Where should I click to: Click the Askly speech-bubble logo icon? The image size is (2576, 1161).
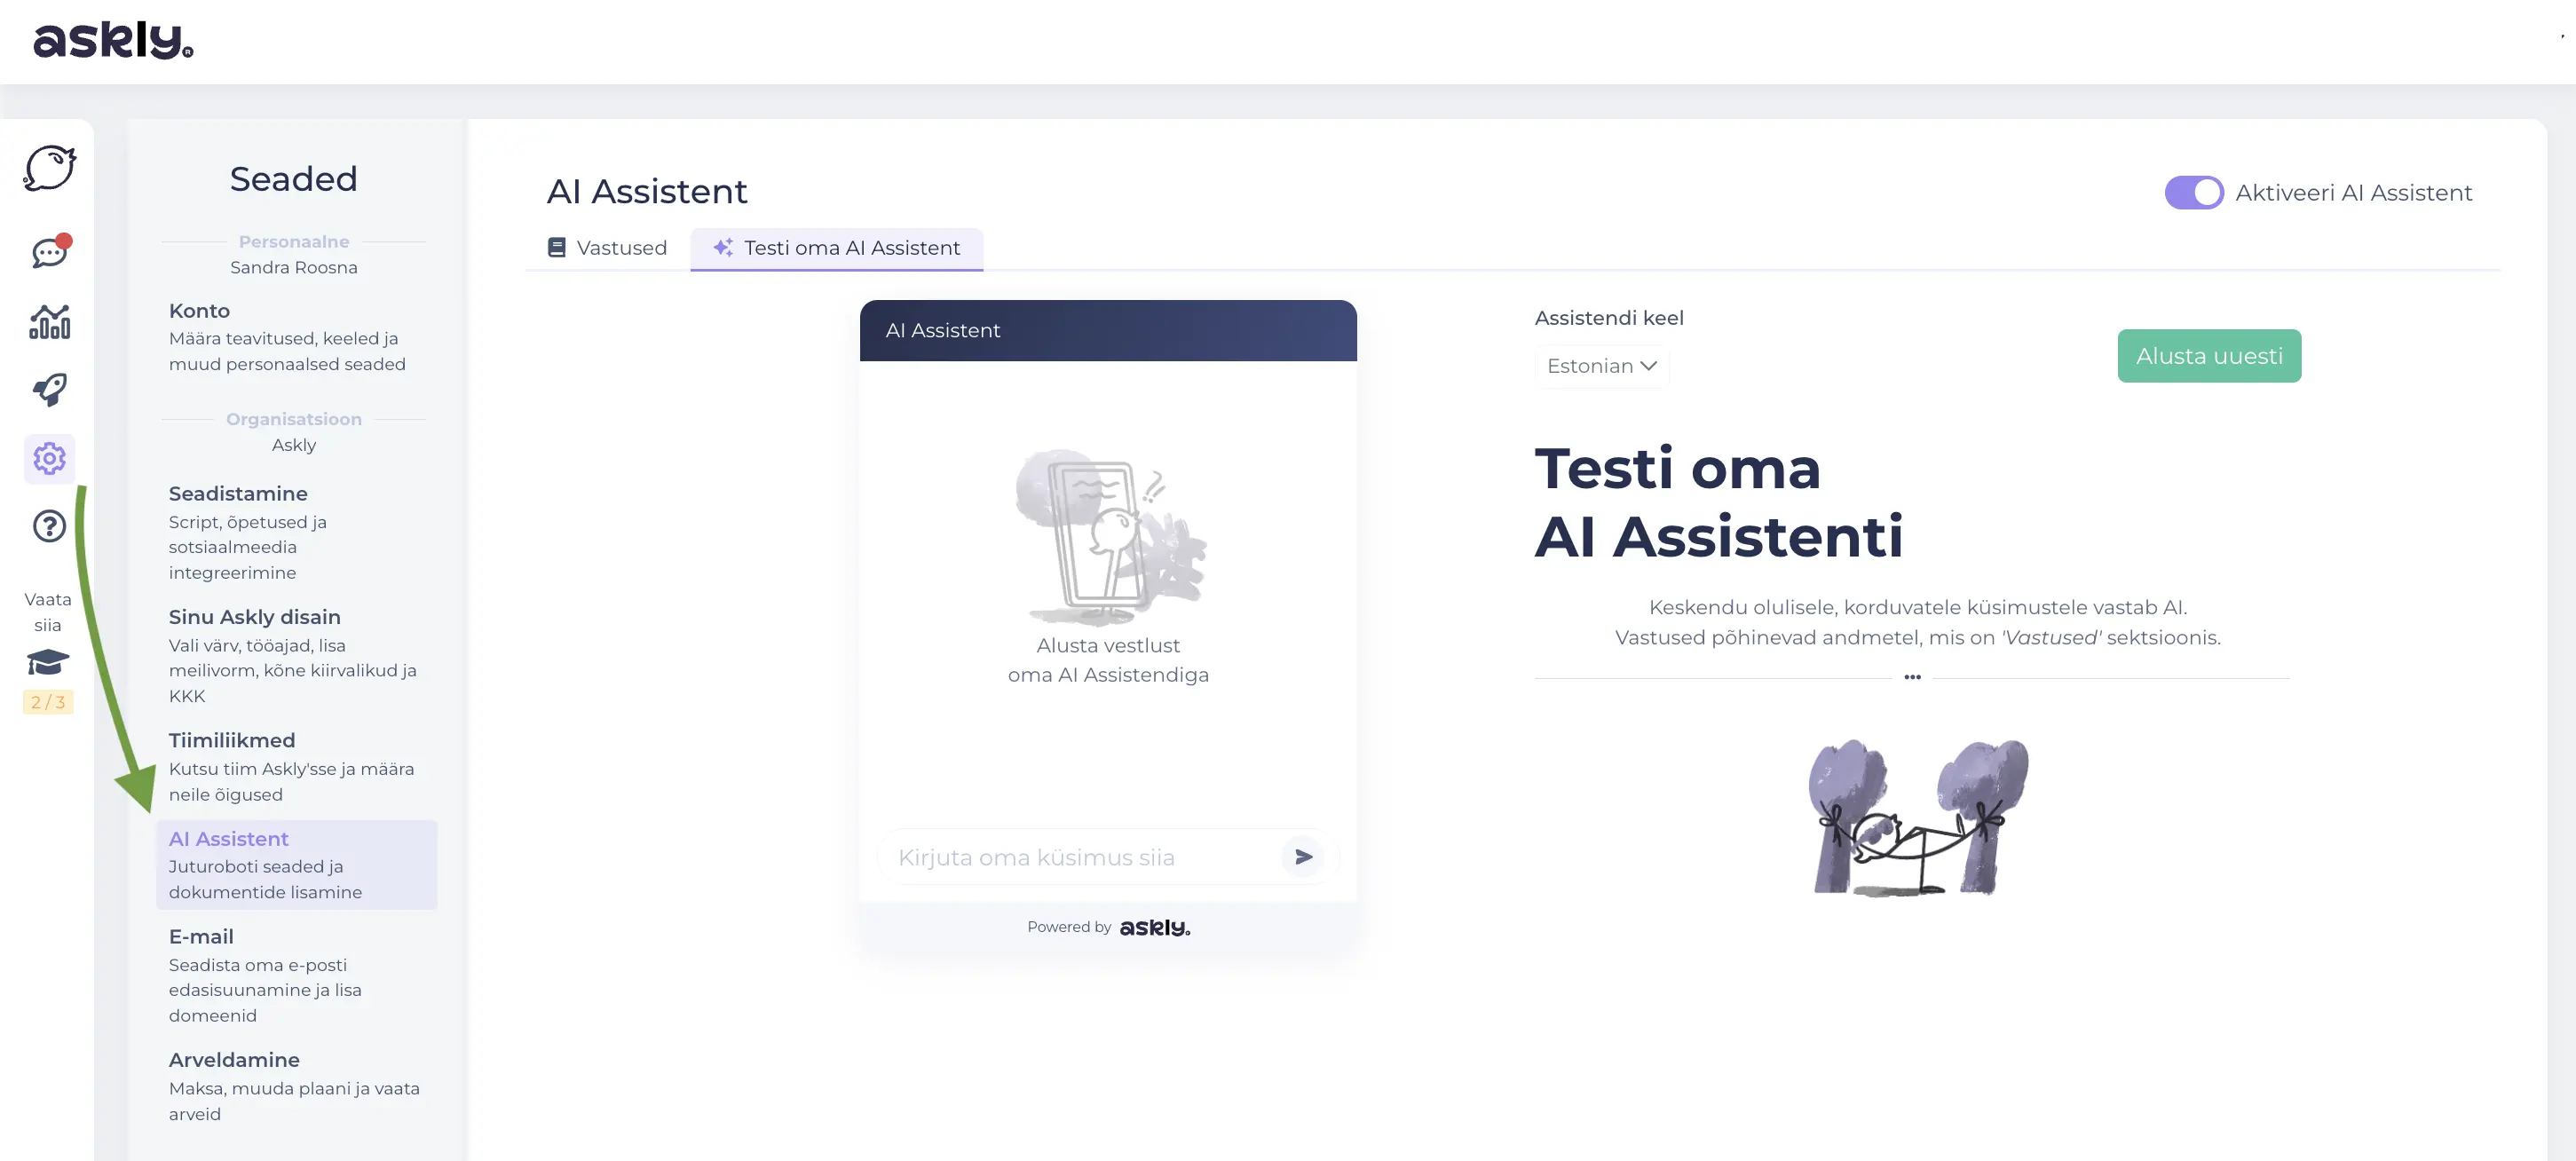48,168
